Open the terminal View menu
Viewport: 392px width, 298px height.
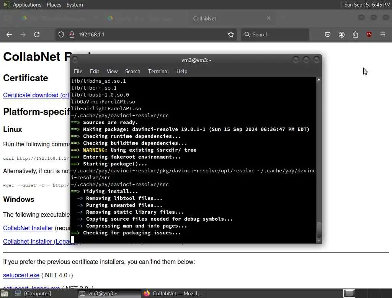(x=112, y=71)
